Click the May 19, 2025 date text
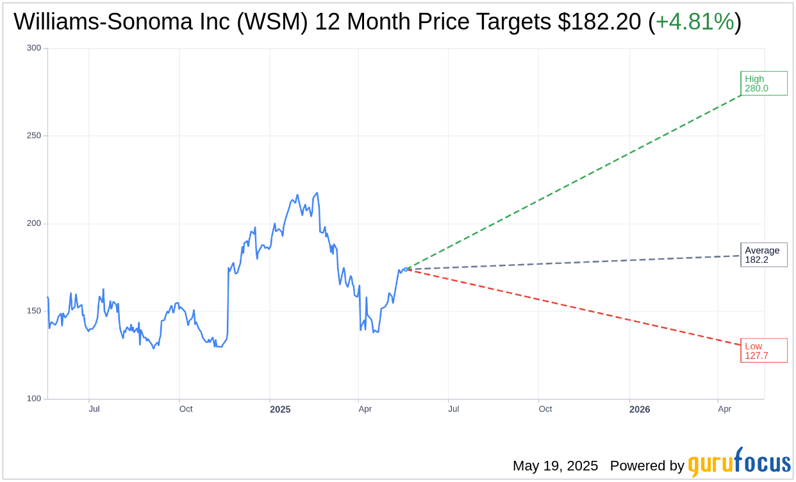This screenshot has width=796, height=482. click(x=555, y=466)
